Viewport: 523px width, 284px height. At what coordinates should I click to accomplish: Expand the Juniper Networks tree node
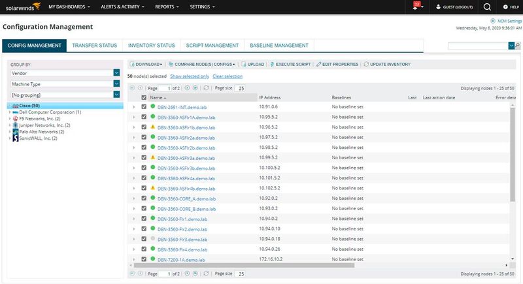pos(9,125)
